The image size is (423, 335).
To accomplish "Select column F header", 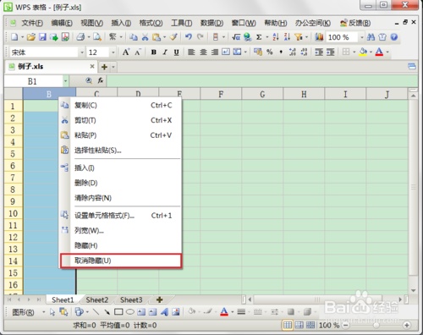I will pos(221,94).
